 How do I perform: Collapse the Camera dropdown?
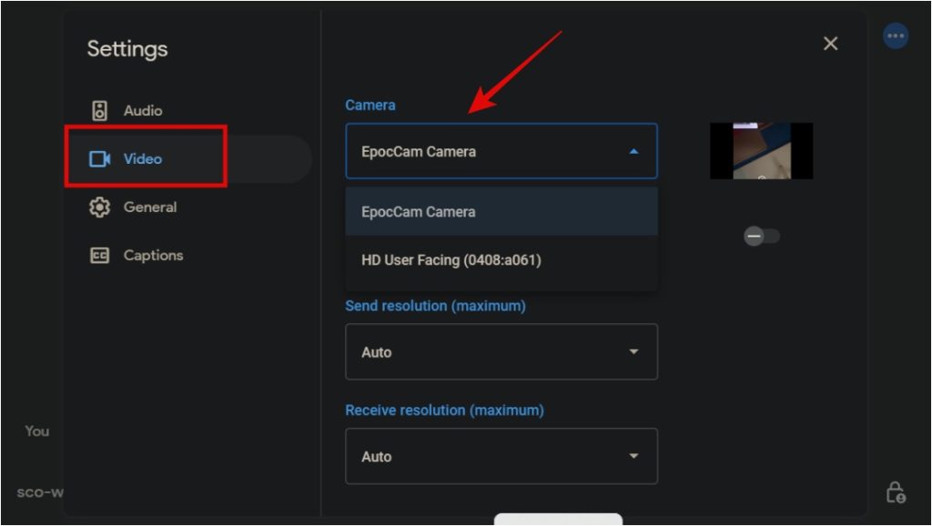pyautogui.click(x=501, y=152)
